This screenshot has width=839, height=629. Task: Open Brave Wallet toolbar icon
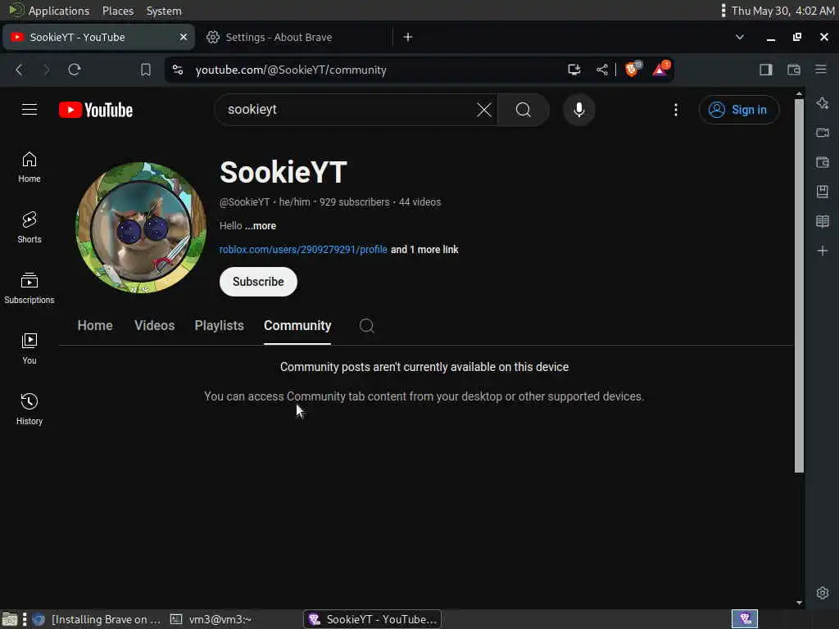tap(793, 70)
